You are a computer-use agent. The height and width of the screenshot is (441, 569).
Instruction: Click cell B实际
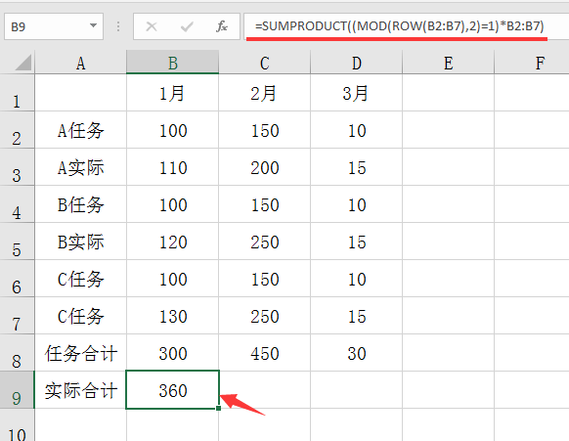click(80, 242)
